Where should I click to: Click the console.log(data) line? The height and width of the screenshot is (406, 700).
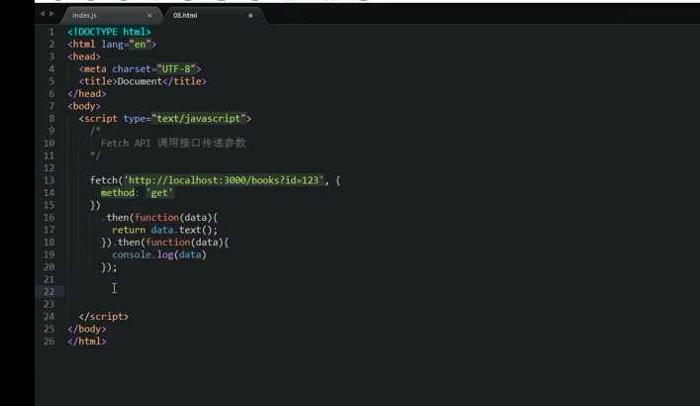point(159,254)
